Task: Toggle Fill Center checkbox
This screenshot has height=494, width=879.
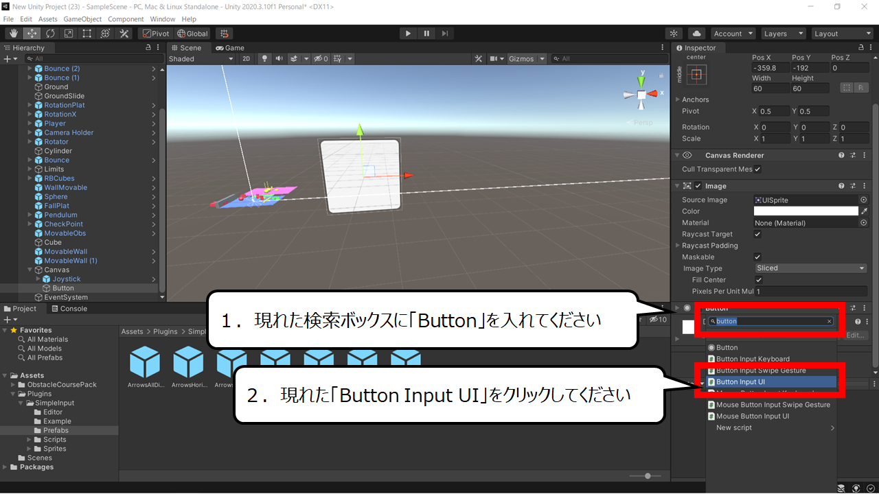Action: pos(759,280)
